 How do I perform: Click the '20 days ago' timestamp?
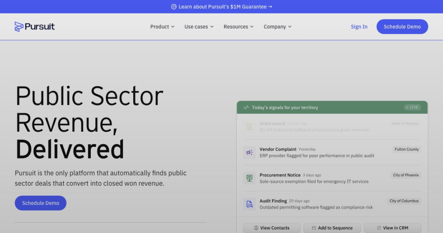(x=299, y=201)
